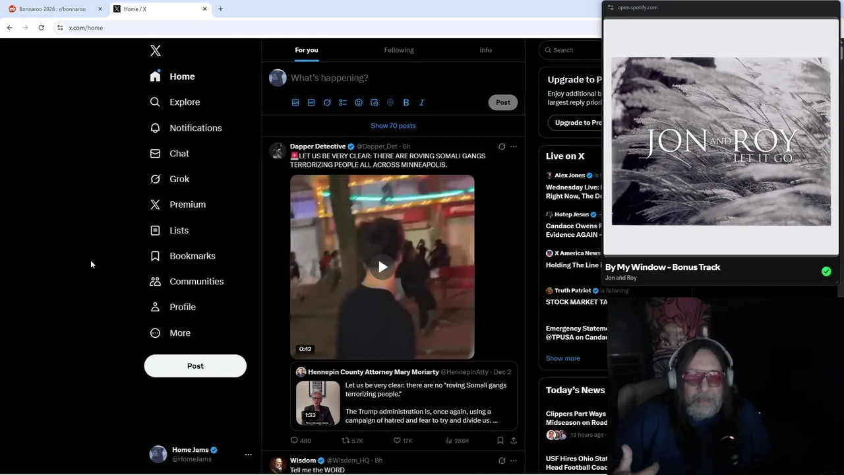
Task: Open the Wisdom profile name
Action: tap(303, 460)
